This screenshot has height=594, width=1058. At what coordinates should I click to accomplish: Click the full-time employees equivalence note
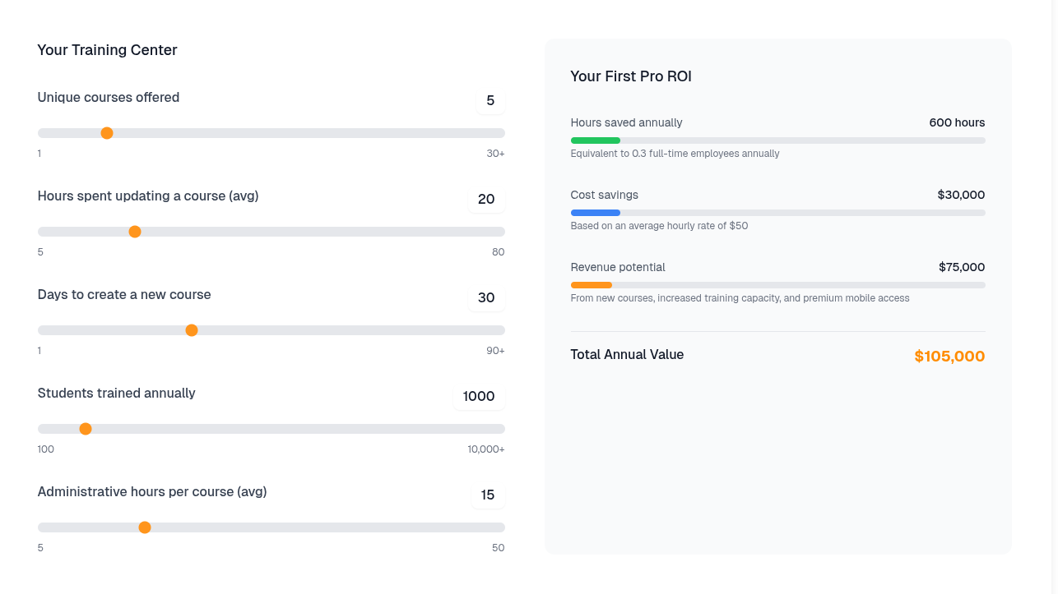[675, 154]
